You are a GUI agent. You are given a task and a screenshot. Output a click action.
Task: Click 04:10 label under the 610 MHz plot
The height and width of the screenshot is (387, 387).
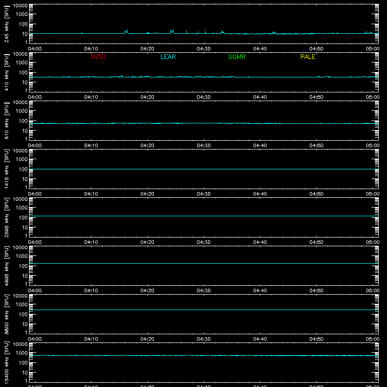(91, 146)
